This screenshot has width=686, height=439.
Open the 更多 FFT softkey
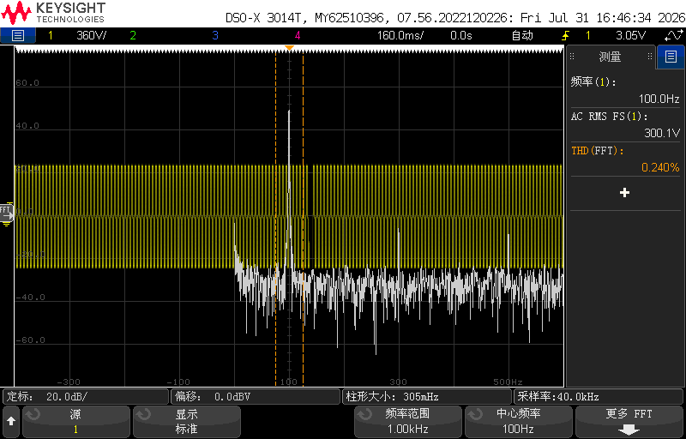(x=629, y=421)
